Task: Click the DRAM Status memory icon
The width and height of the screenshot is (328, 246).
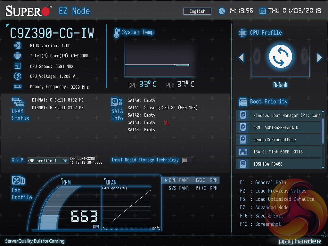Action: coord(18,102)
